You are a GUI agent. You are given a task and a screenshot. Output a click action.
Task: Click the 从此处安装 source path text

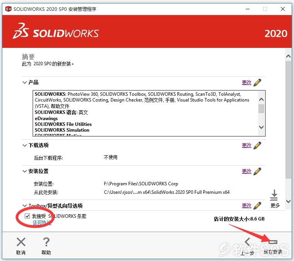[167, 192]
